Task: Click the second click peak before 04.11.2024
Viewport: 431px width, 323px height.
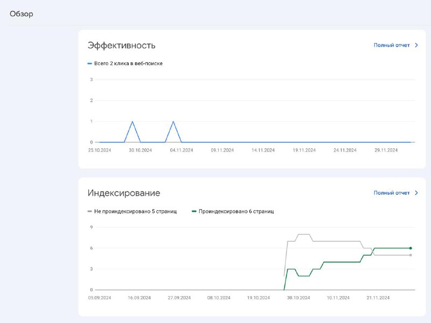Action: click(x=173, y=121)
